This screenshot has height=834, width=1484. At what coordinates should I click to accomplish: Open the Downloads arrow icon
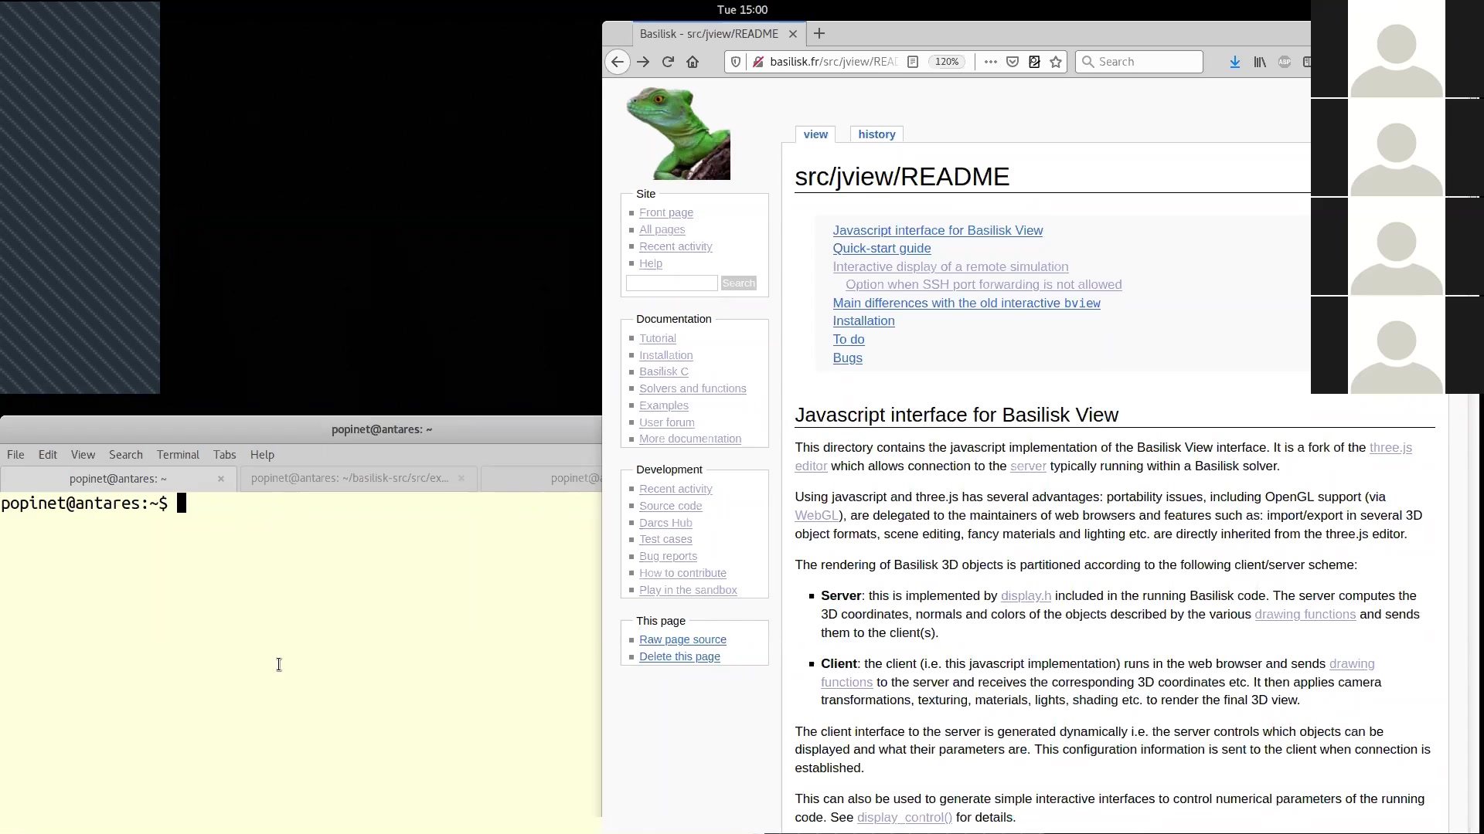[1234, 62]
